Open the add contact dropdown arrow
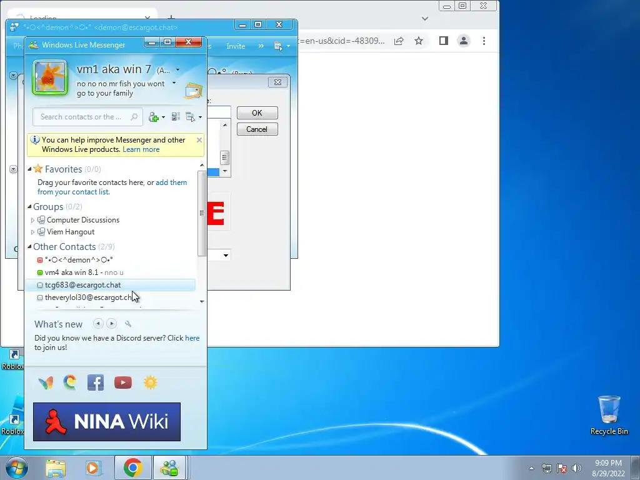The width and height of the screenshot is (640, 480). pyautogui.click(x=163, y=117)
